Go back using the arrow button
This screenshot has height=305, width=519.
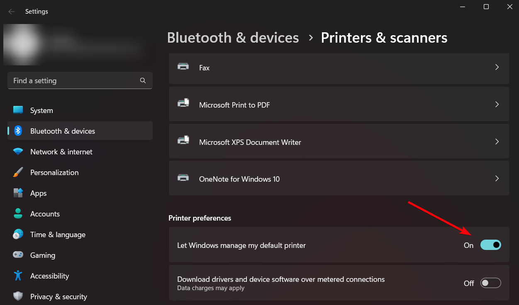[x=11, y=12]
